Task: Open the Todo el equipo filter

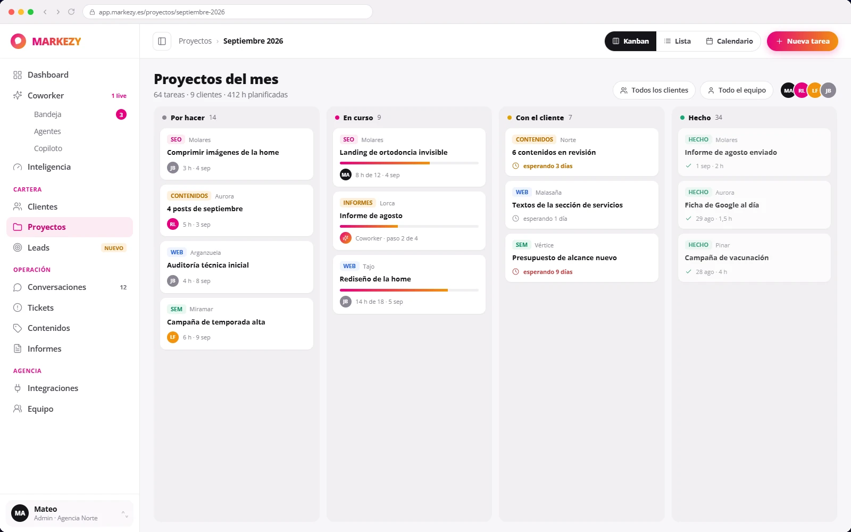Action: [737, 90]
